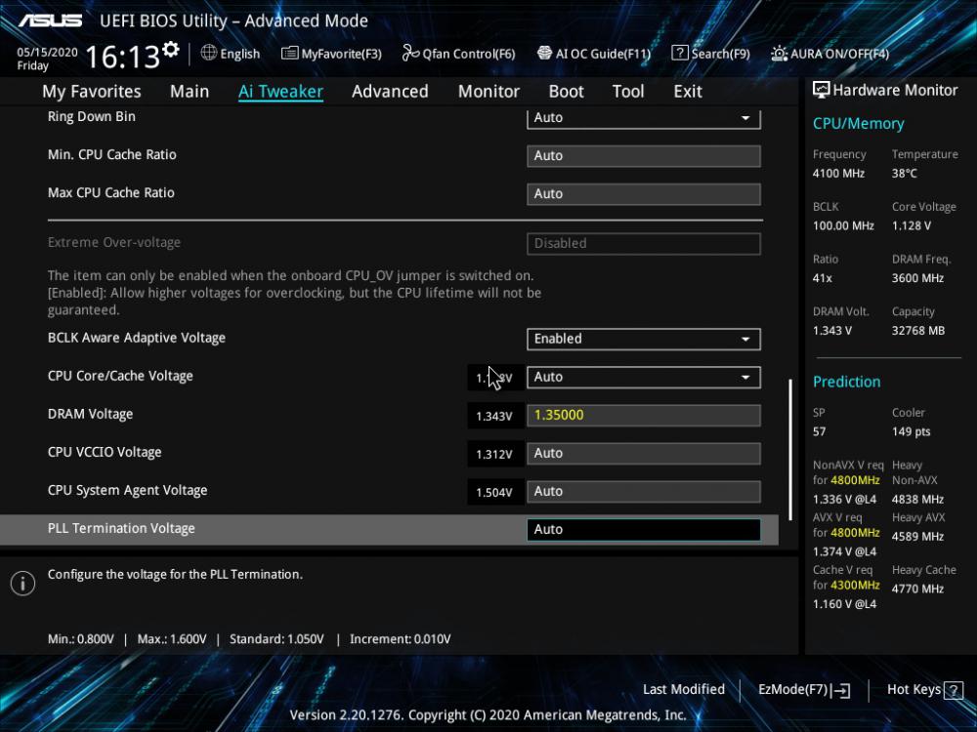Launch AI OC Guide chip icon
Image resolution: width=977 pixels, height=732 pixels.
[544, 53]
